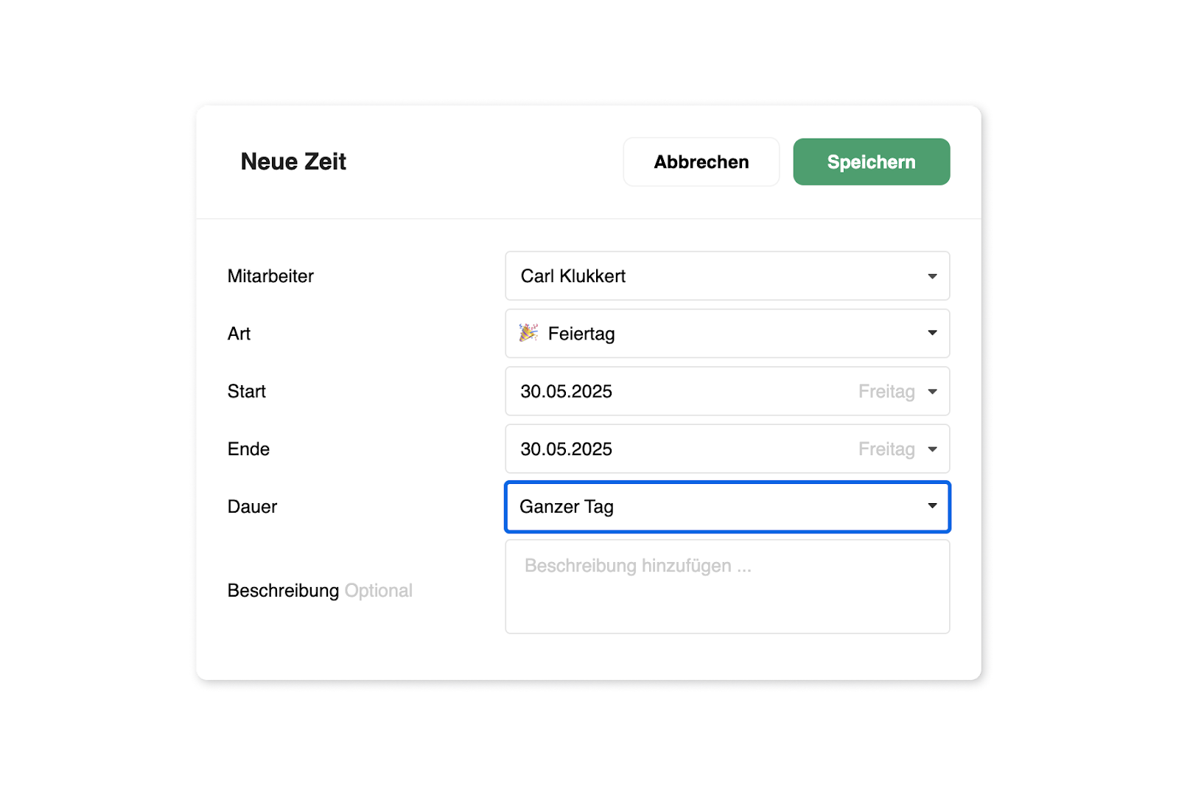Click the Start date dropdown arrow
Image resolution: width=1179 pixels, height=786 pixels.
point(932,391)
